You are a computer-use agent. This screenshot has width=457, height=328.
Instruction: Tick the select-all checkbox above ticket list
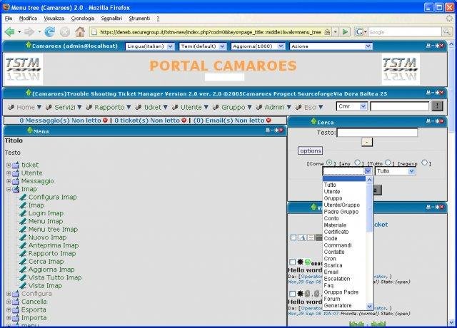click(293, 237)
